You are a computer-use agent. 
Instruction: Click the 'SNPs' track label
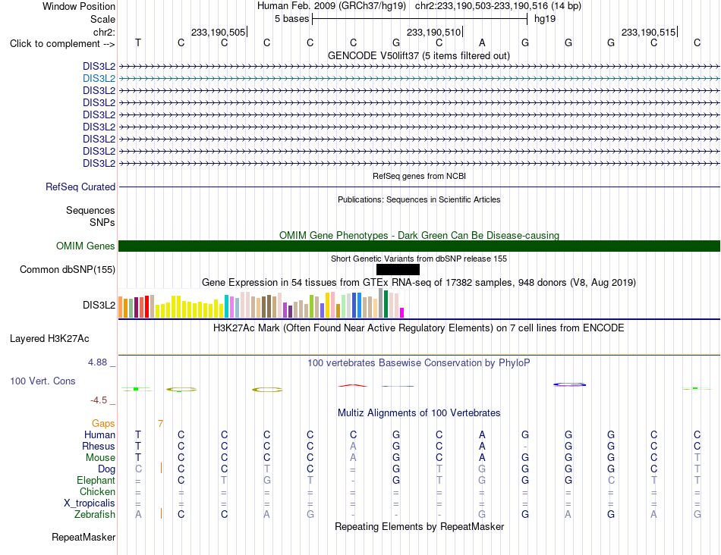102,222
